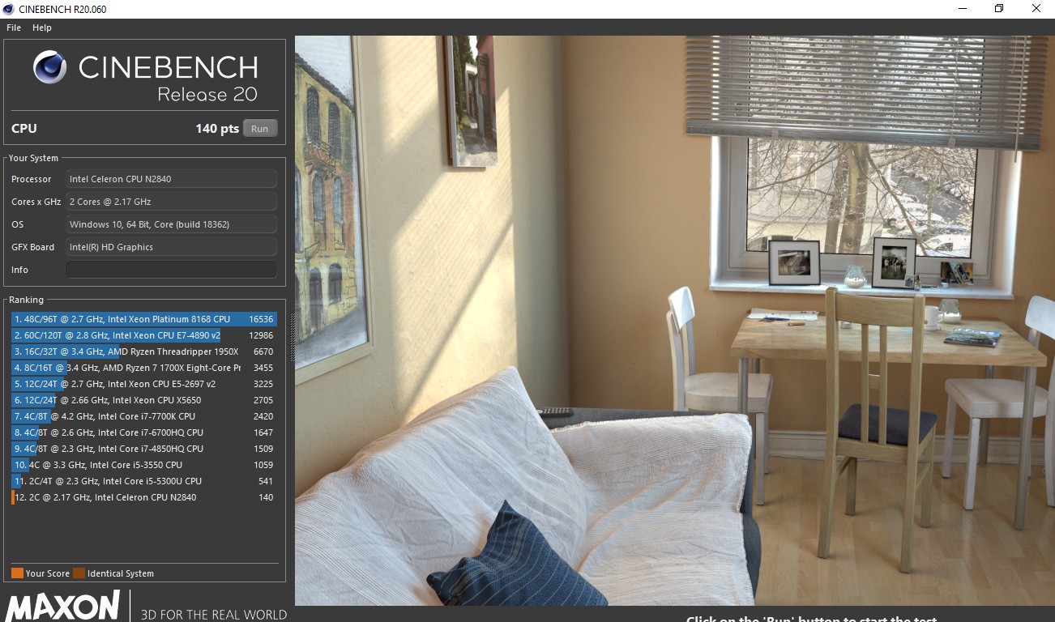This screenshot has width=1055, height=622.
Task: Select ranking row AMD Ryzen 7 1700X
Action: [x=144, y=368]
